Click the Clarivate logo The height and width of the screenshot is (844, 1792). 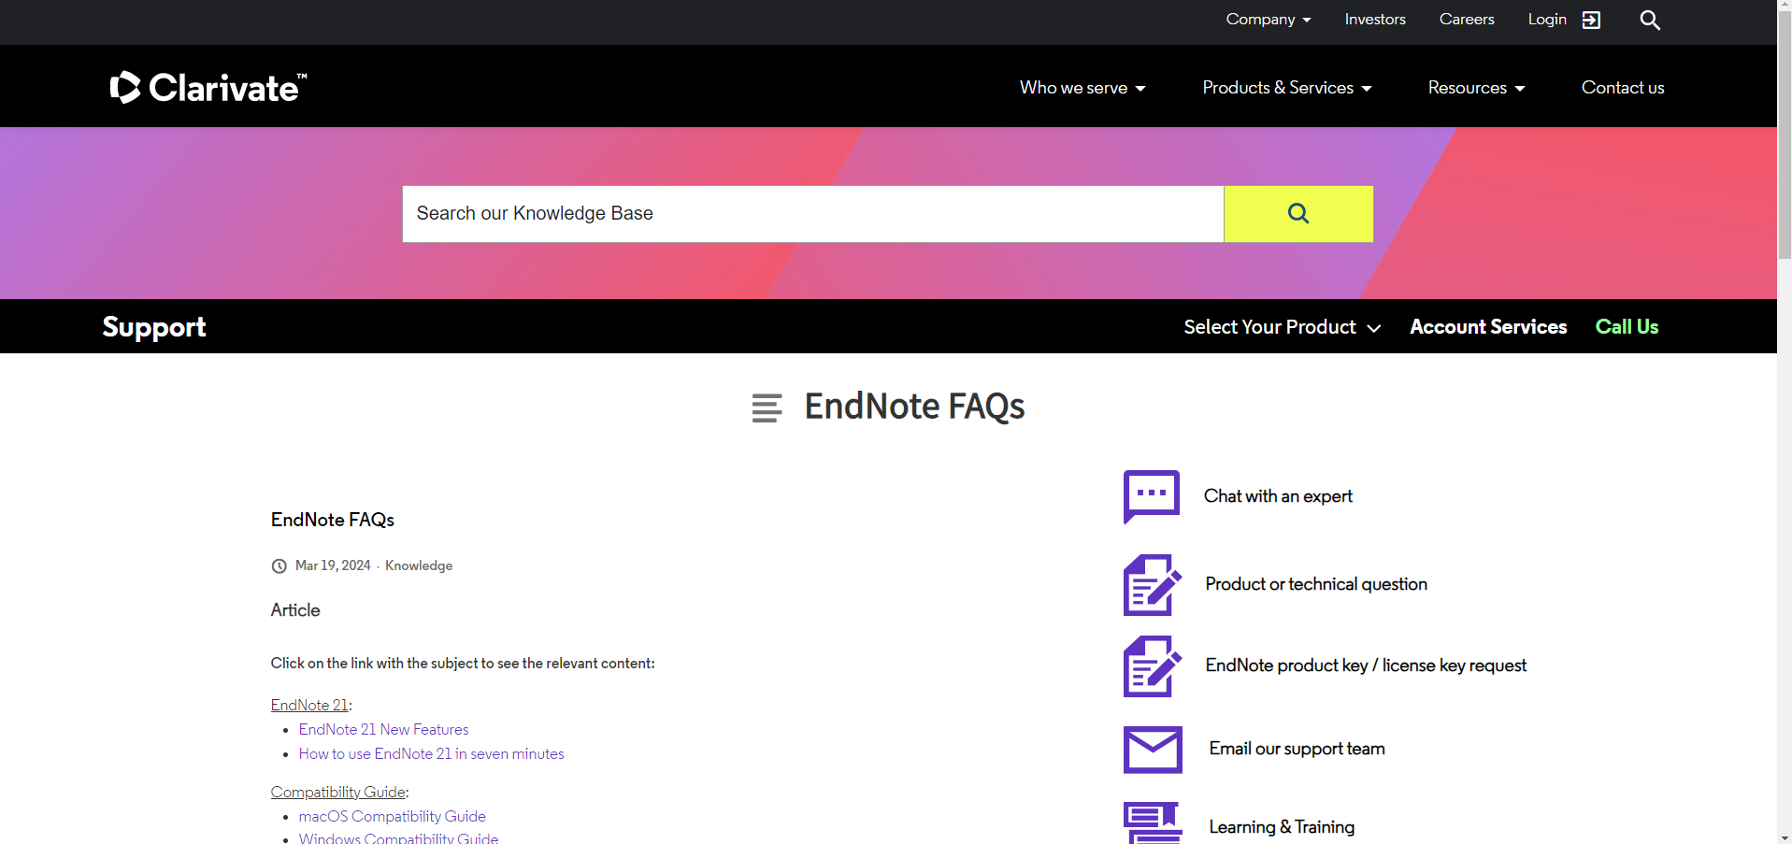(208, 87)
